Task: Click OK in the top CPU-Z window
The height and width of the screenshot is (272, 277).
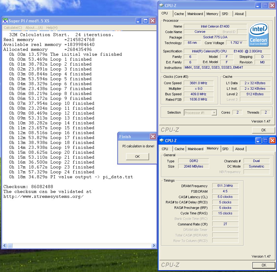Action: (264, 130)
